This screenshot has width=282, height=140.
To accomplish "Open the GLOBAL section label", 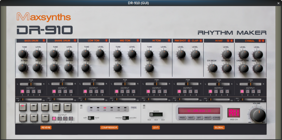I will (219, 128).
